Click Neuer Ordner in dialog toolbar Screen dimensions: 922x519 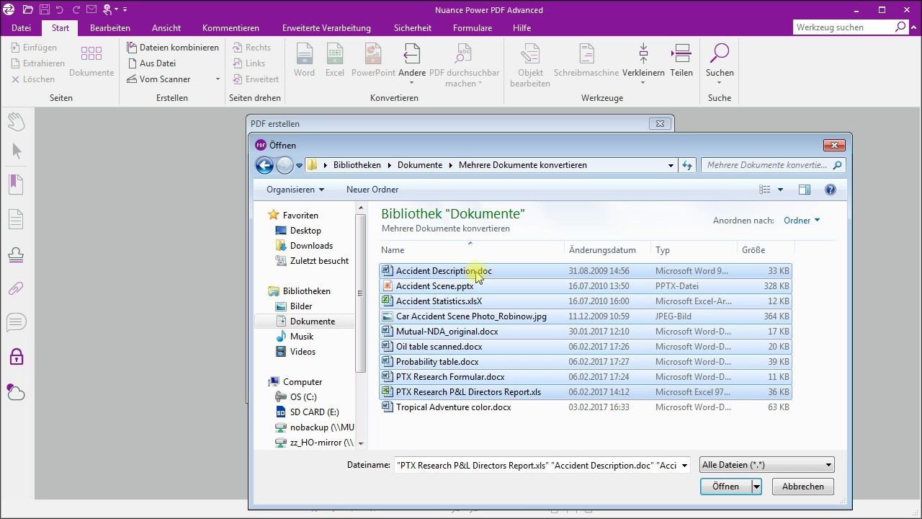pyautogui.click(x=372, y=190)
